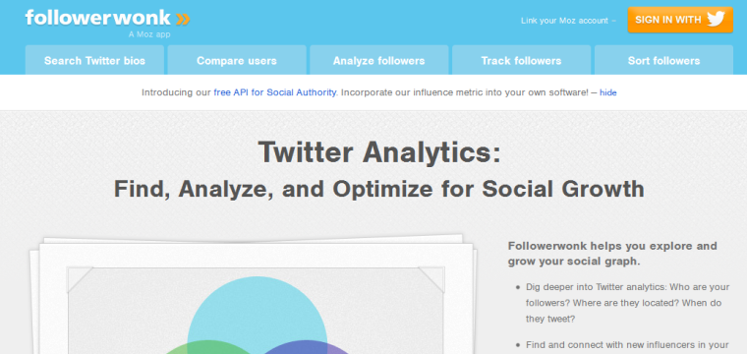Click the Sign In With Twitter button
747x354 pixels.
pos(680,20)
